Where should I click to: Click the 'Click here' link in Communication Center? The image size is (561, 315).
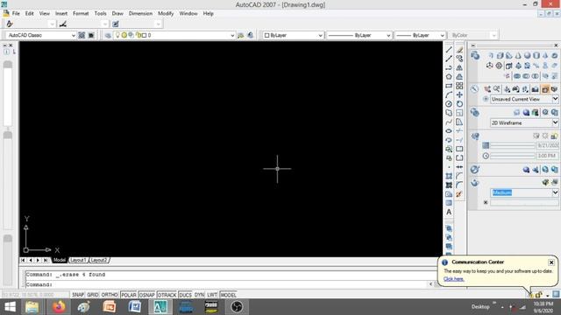pos(454,279)
